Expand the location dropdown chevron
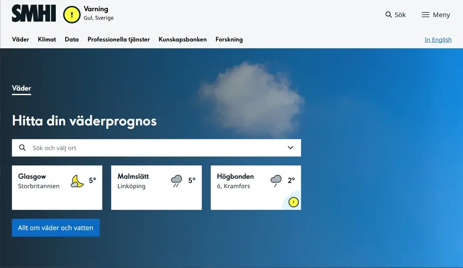 pos(290,147)
